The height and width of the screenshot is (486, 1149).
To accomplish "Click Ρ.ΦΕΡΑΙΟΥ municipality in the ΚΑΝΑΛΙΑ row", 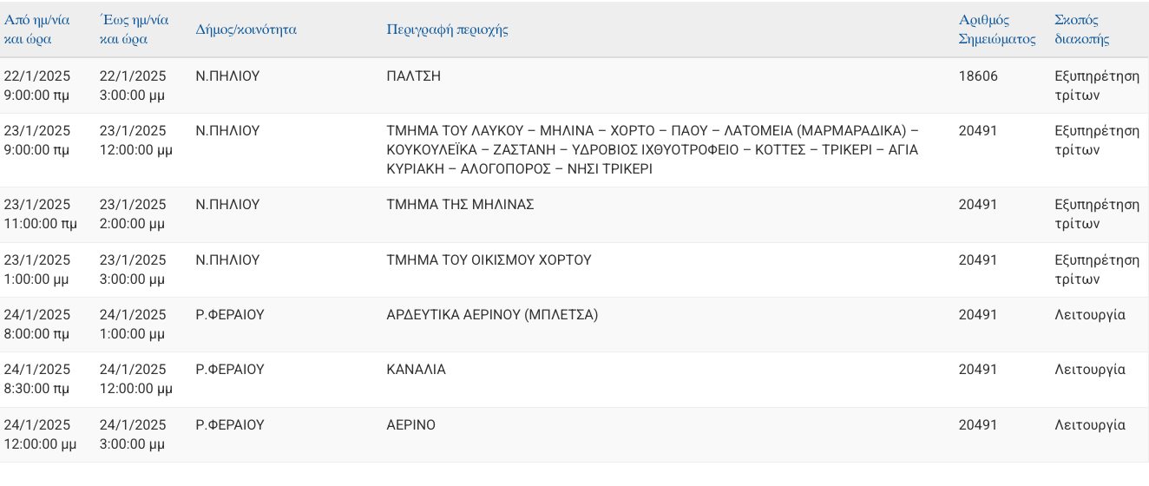I will point(230,370).
